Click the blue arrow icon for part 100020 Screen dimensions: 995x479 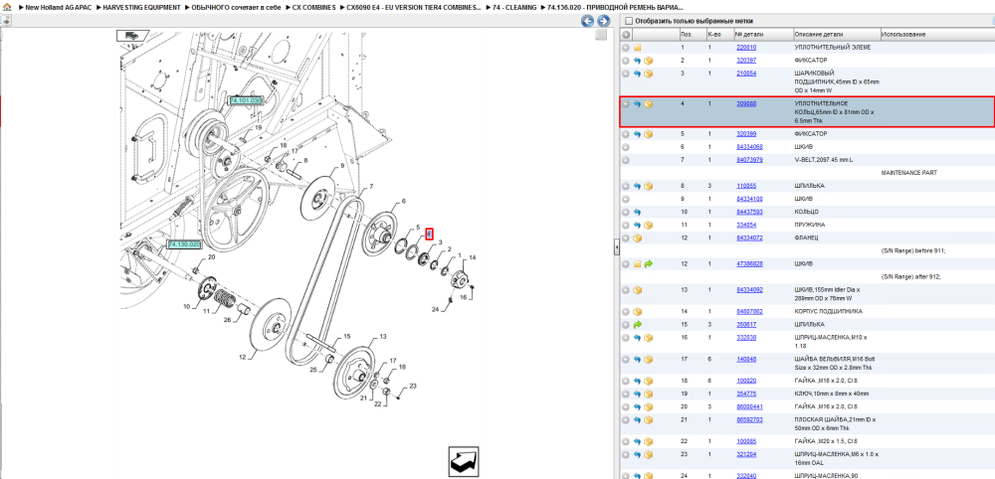click(638, 382)
